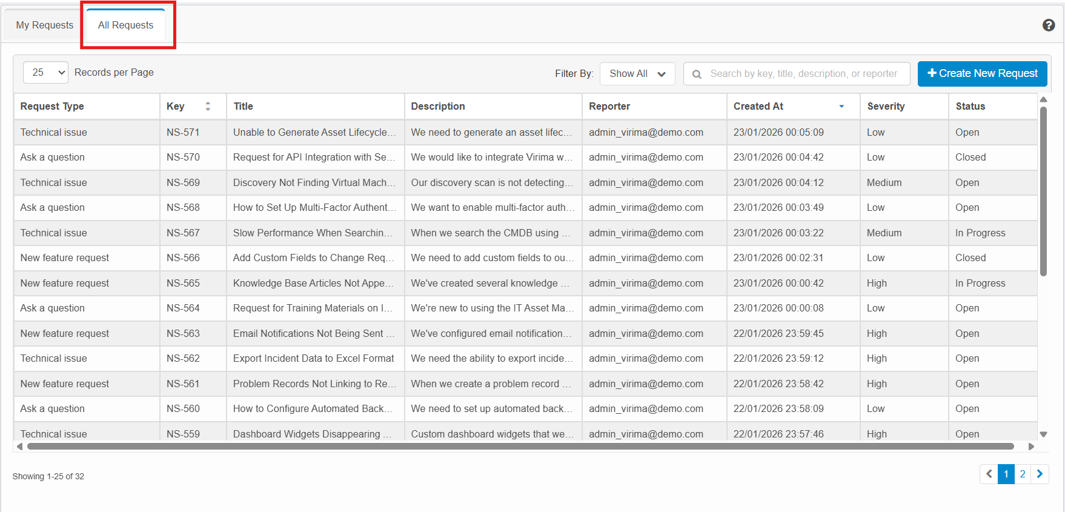Screen dimensions: 1065x512
Task: Go to page 2
Action: coord(1023,474)
